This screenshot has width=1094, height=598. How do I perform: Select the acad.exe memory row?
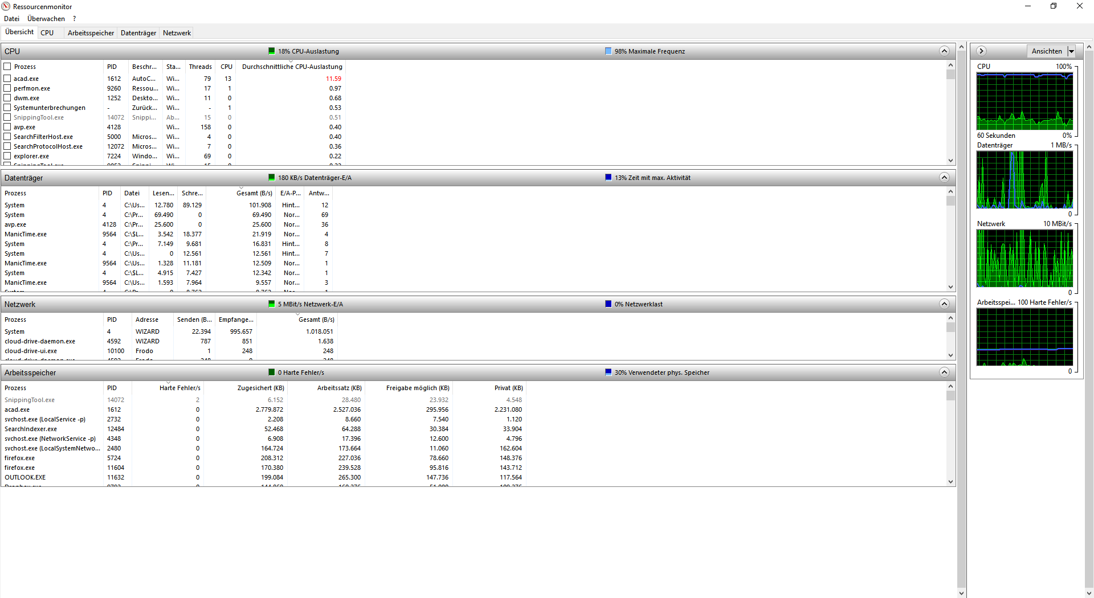click(x=264, y=409)
